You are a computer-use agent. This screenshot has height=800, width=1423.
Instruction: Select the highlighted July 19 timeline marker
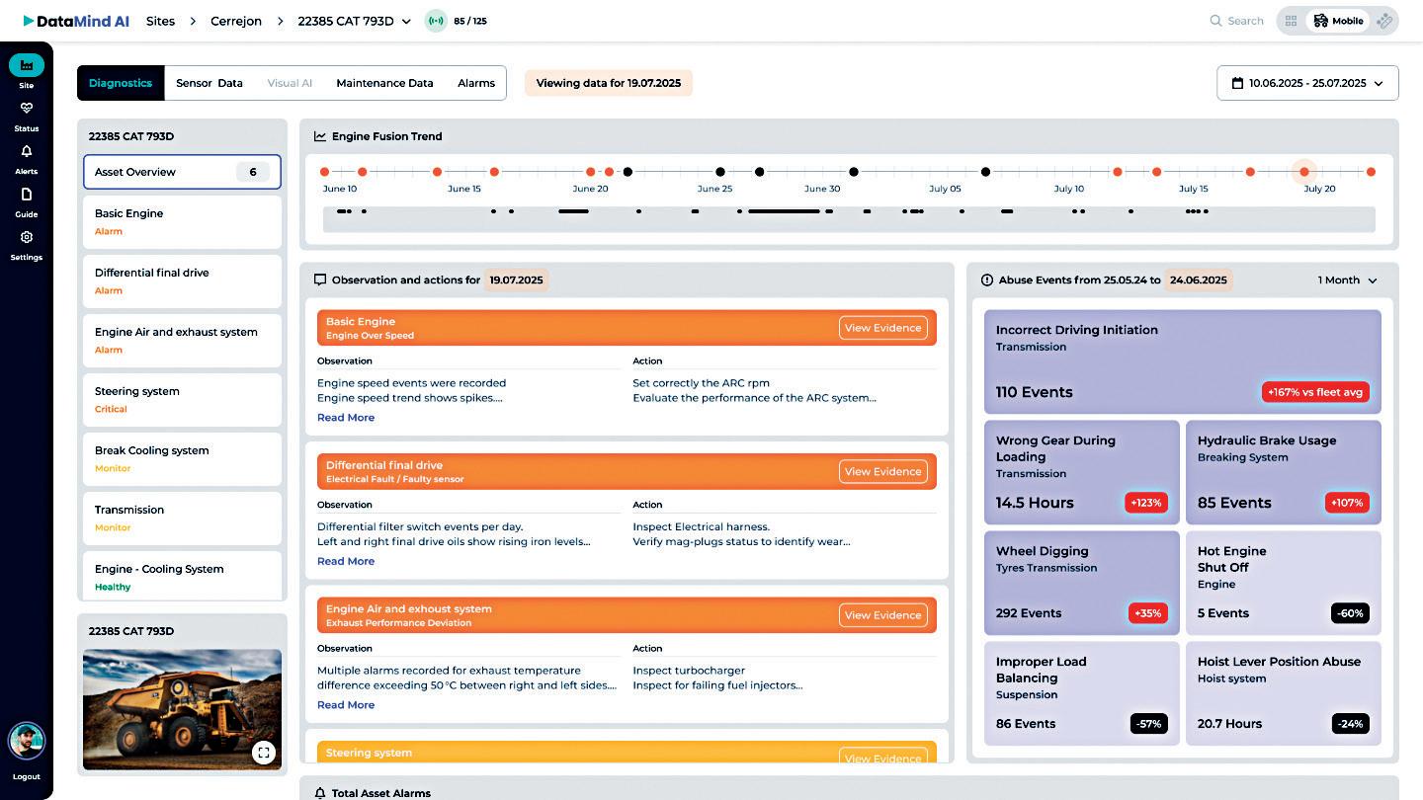point(1304,172)
